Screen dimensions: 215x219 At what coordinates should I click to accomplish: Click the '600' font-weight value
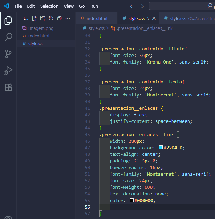(x=148, y=187)
